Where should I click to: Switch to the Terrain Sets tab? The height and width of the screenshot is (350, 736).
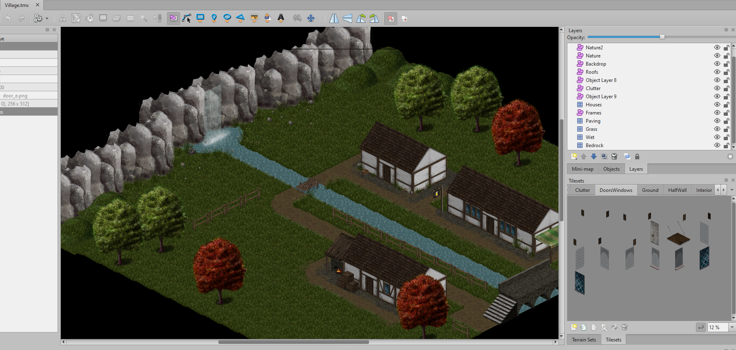584,340
